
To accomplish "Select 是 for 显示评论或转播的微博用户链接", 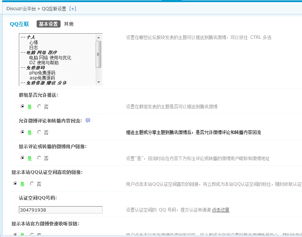I will point(22,158).
